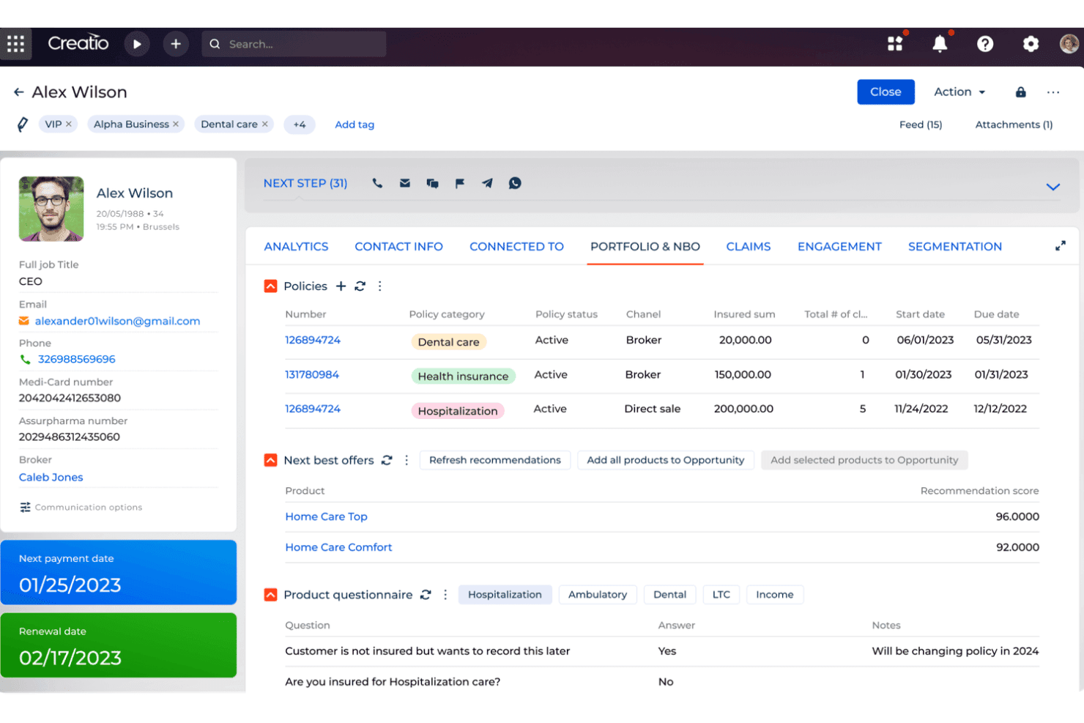Open the marketplace apps icon

click(x=895, y=44)
